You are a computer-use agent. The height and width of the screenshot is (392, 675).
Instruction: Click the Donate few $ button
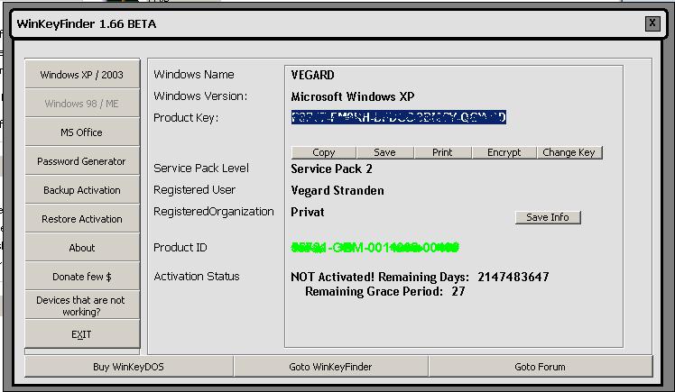(82, 276)
